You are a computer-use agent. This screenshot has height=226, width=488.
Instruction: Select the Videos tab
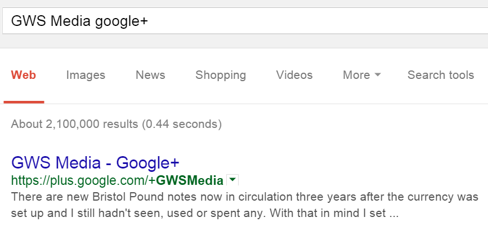coord(294,75)
